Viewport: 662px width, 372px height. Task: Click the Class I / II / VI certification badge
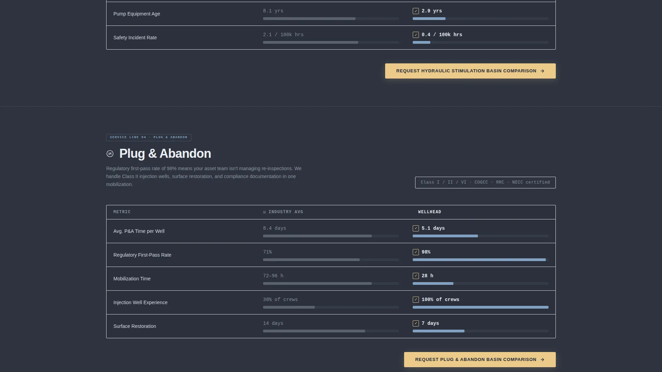pyautogui.click(x=485, y=183)
